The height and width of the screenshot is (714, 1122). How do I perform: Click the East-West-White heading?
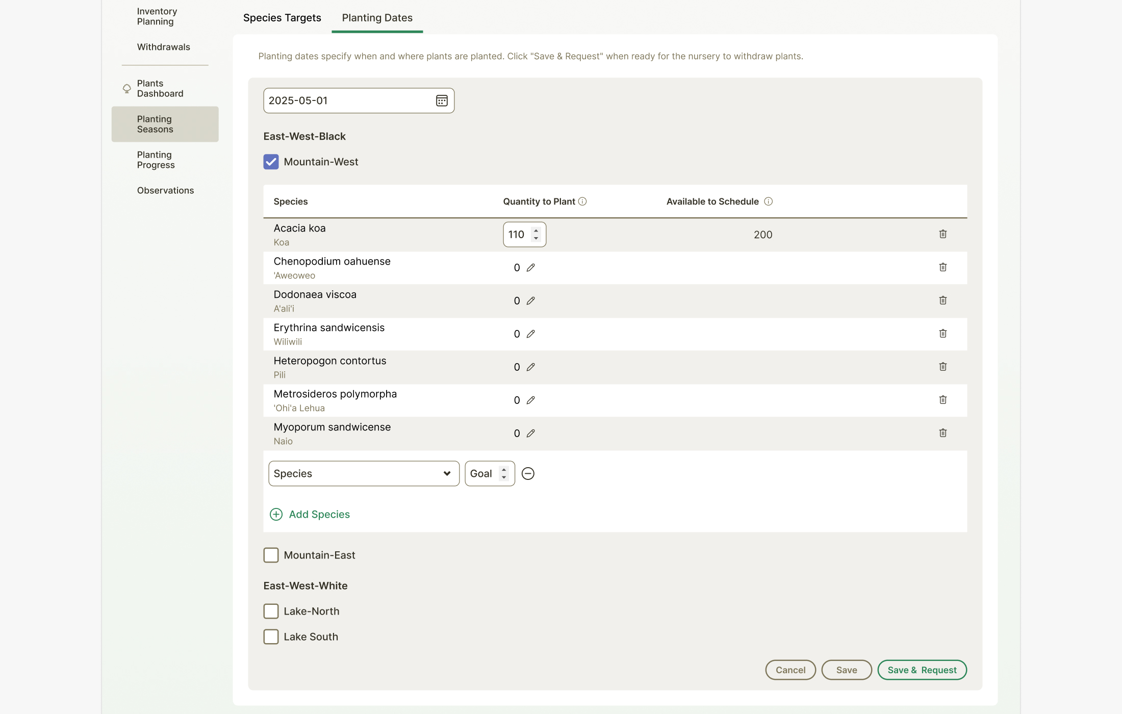(x=305, y=585)
